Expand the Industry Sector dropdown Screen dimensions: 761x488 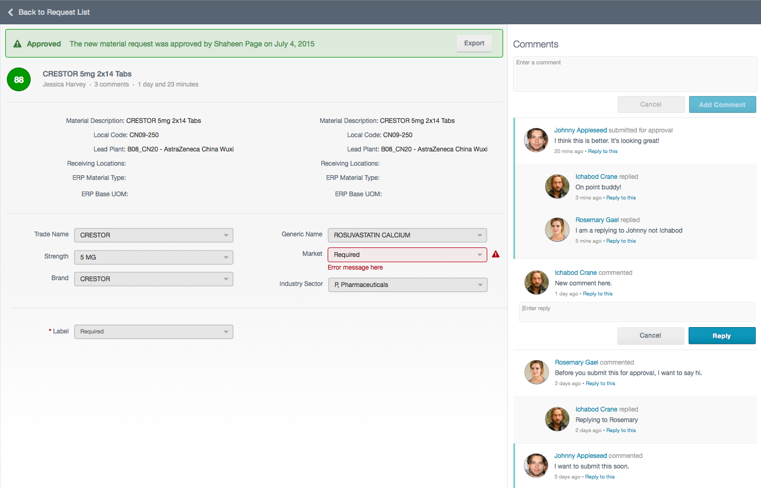pyautogui.click(x=407, y=285)
